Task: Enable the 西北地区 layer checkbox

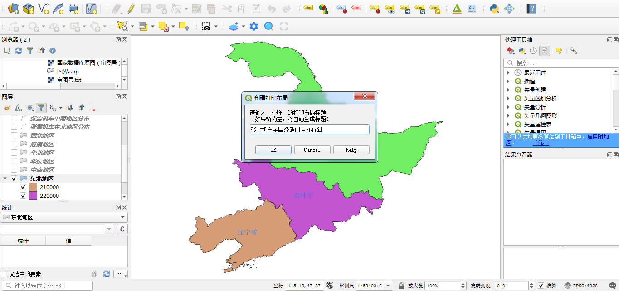Action: pos(14,135)
